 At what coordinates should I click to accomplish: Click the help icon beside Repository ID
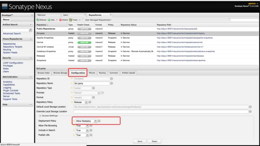click(111, 79)
